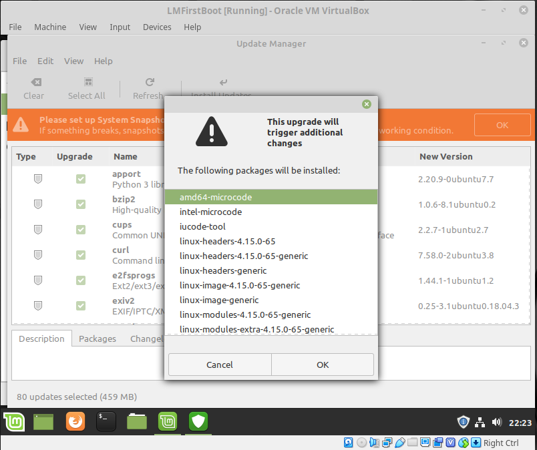Click the shield type icon for exiv2

pyautogui.click(x=38, y=306)
